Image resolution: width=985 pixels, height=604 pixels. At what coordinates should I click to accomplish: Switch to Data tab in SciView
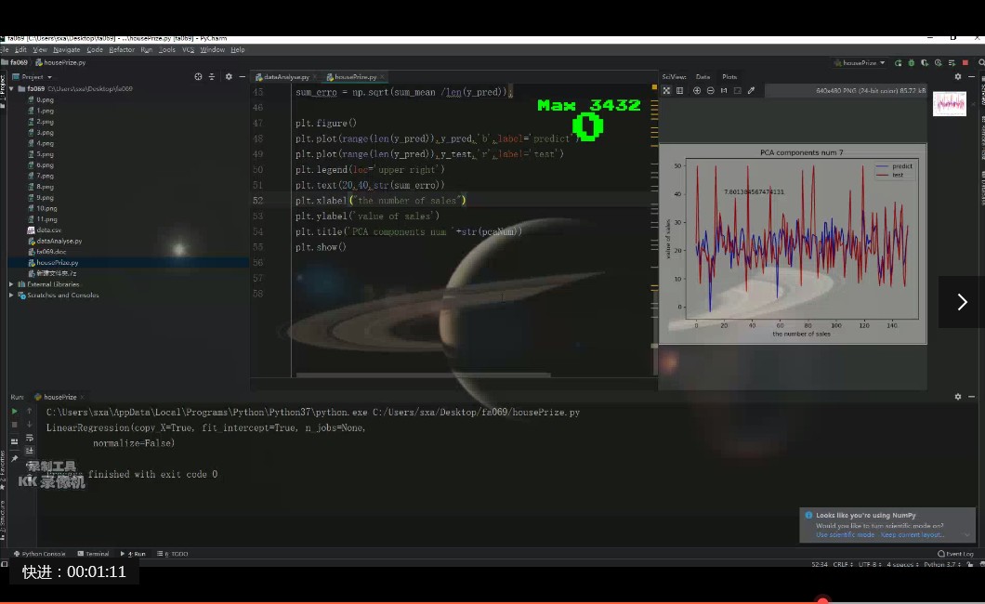click(703, 76)
